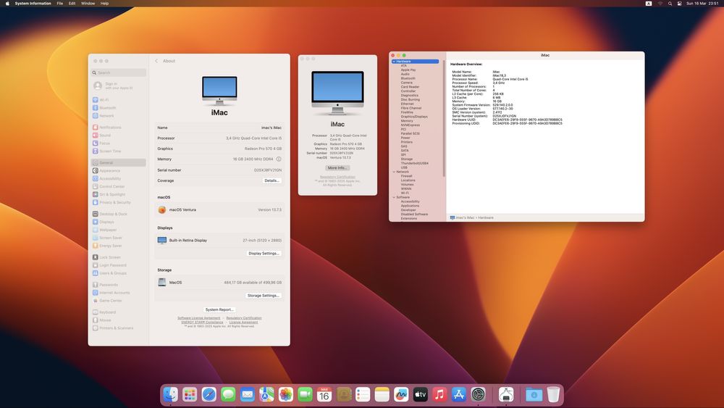Click the Storage Settings button
Screen dimensions: 724x408
pos(264,295)
